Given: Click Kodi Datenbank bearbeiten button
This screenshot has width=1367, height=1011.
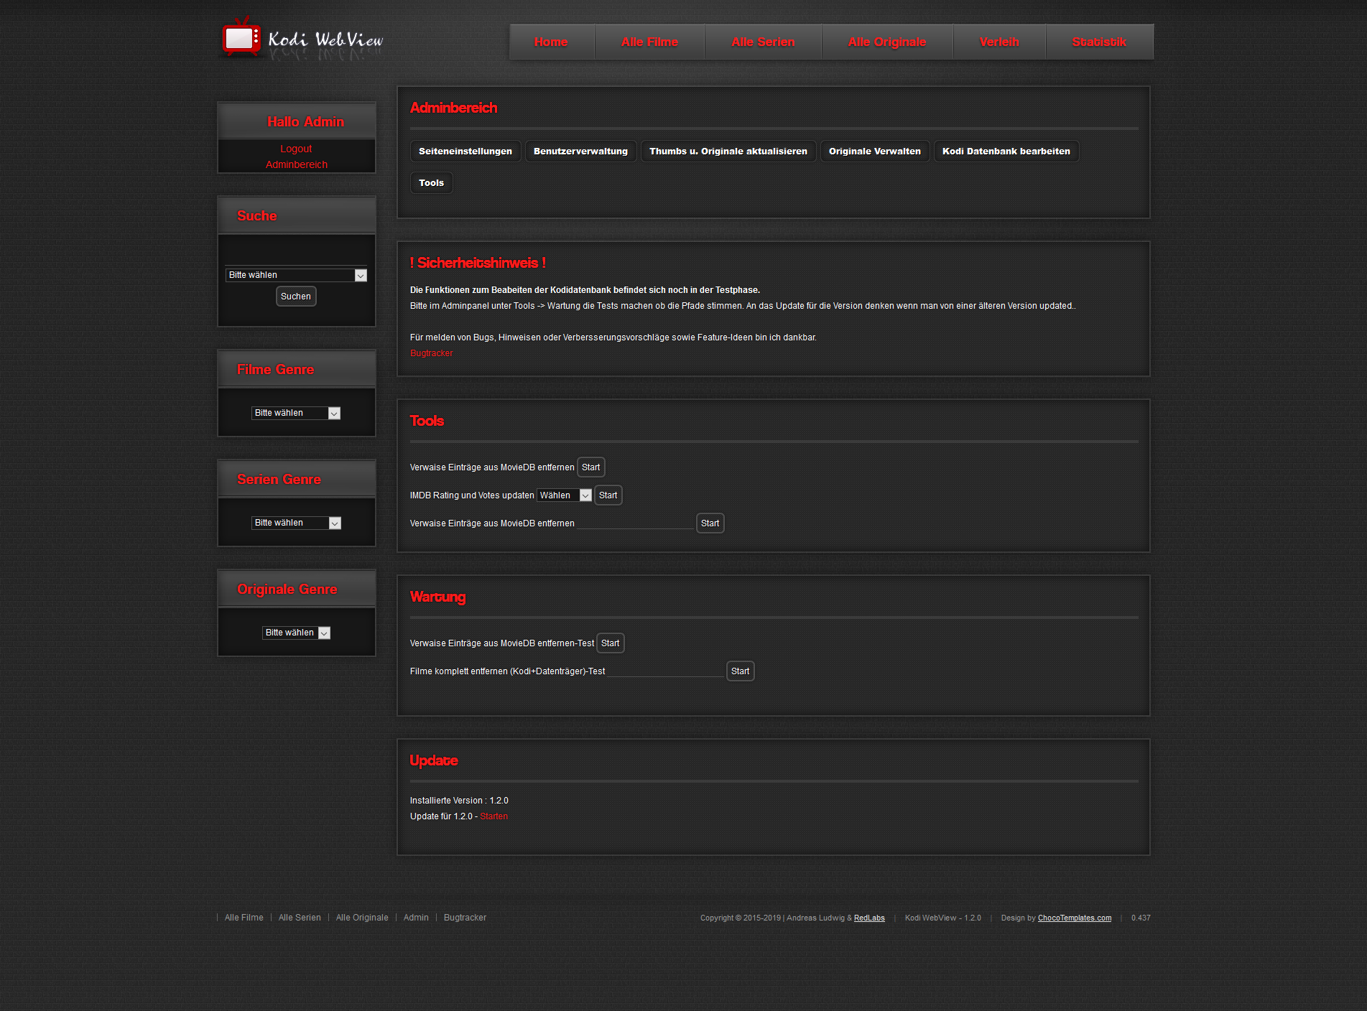Looking at the screenshot, I should 1006,152.
